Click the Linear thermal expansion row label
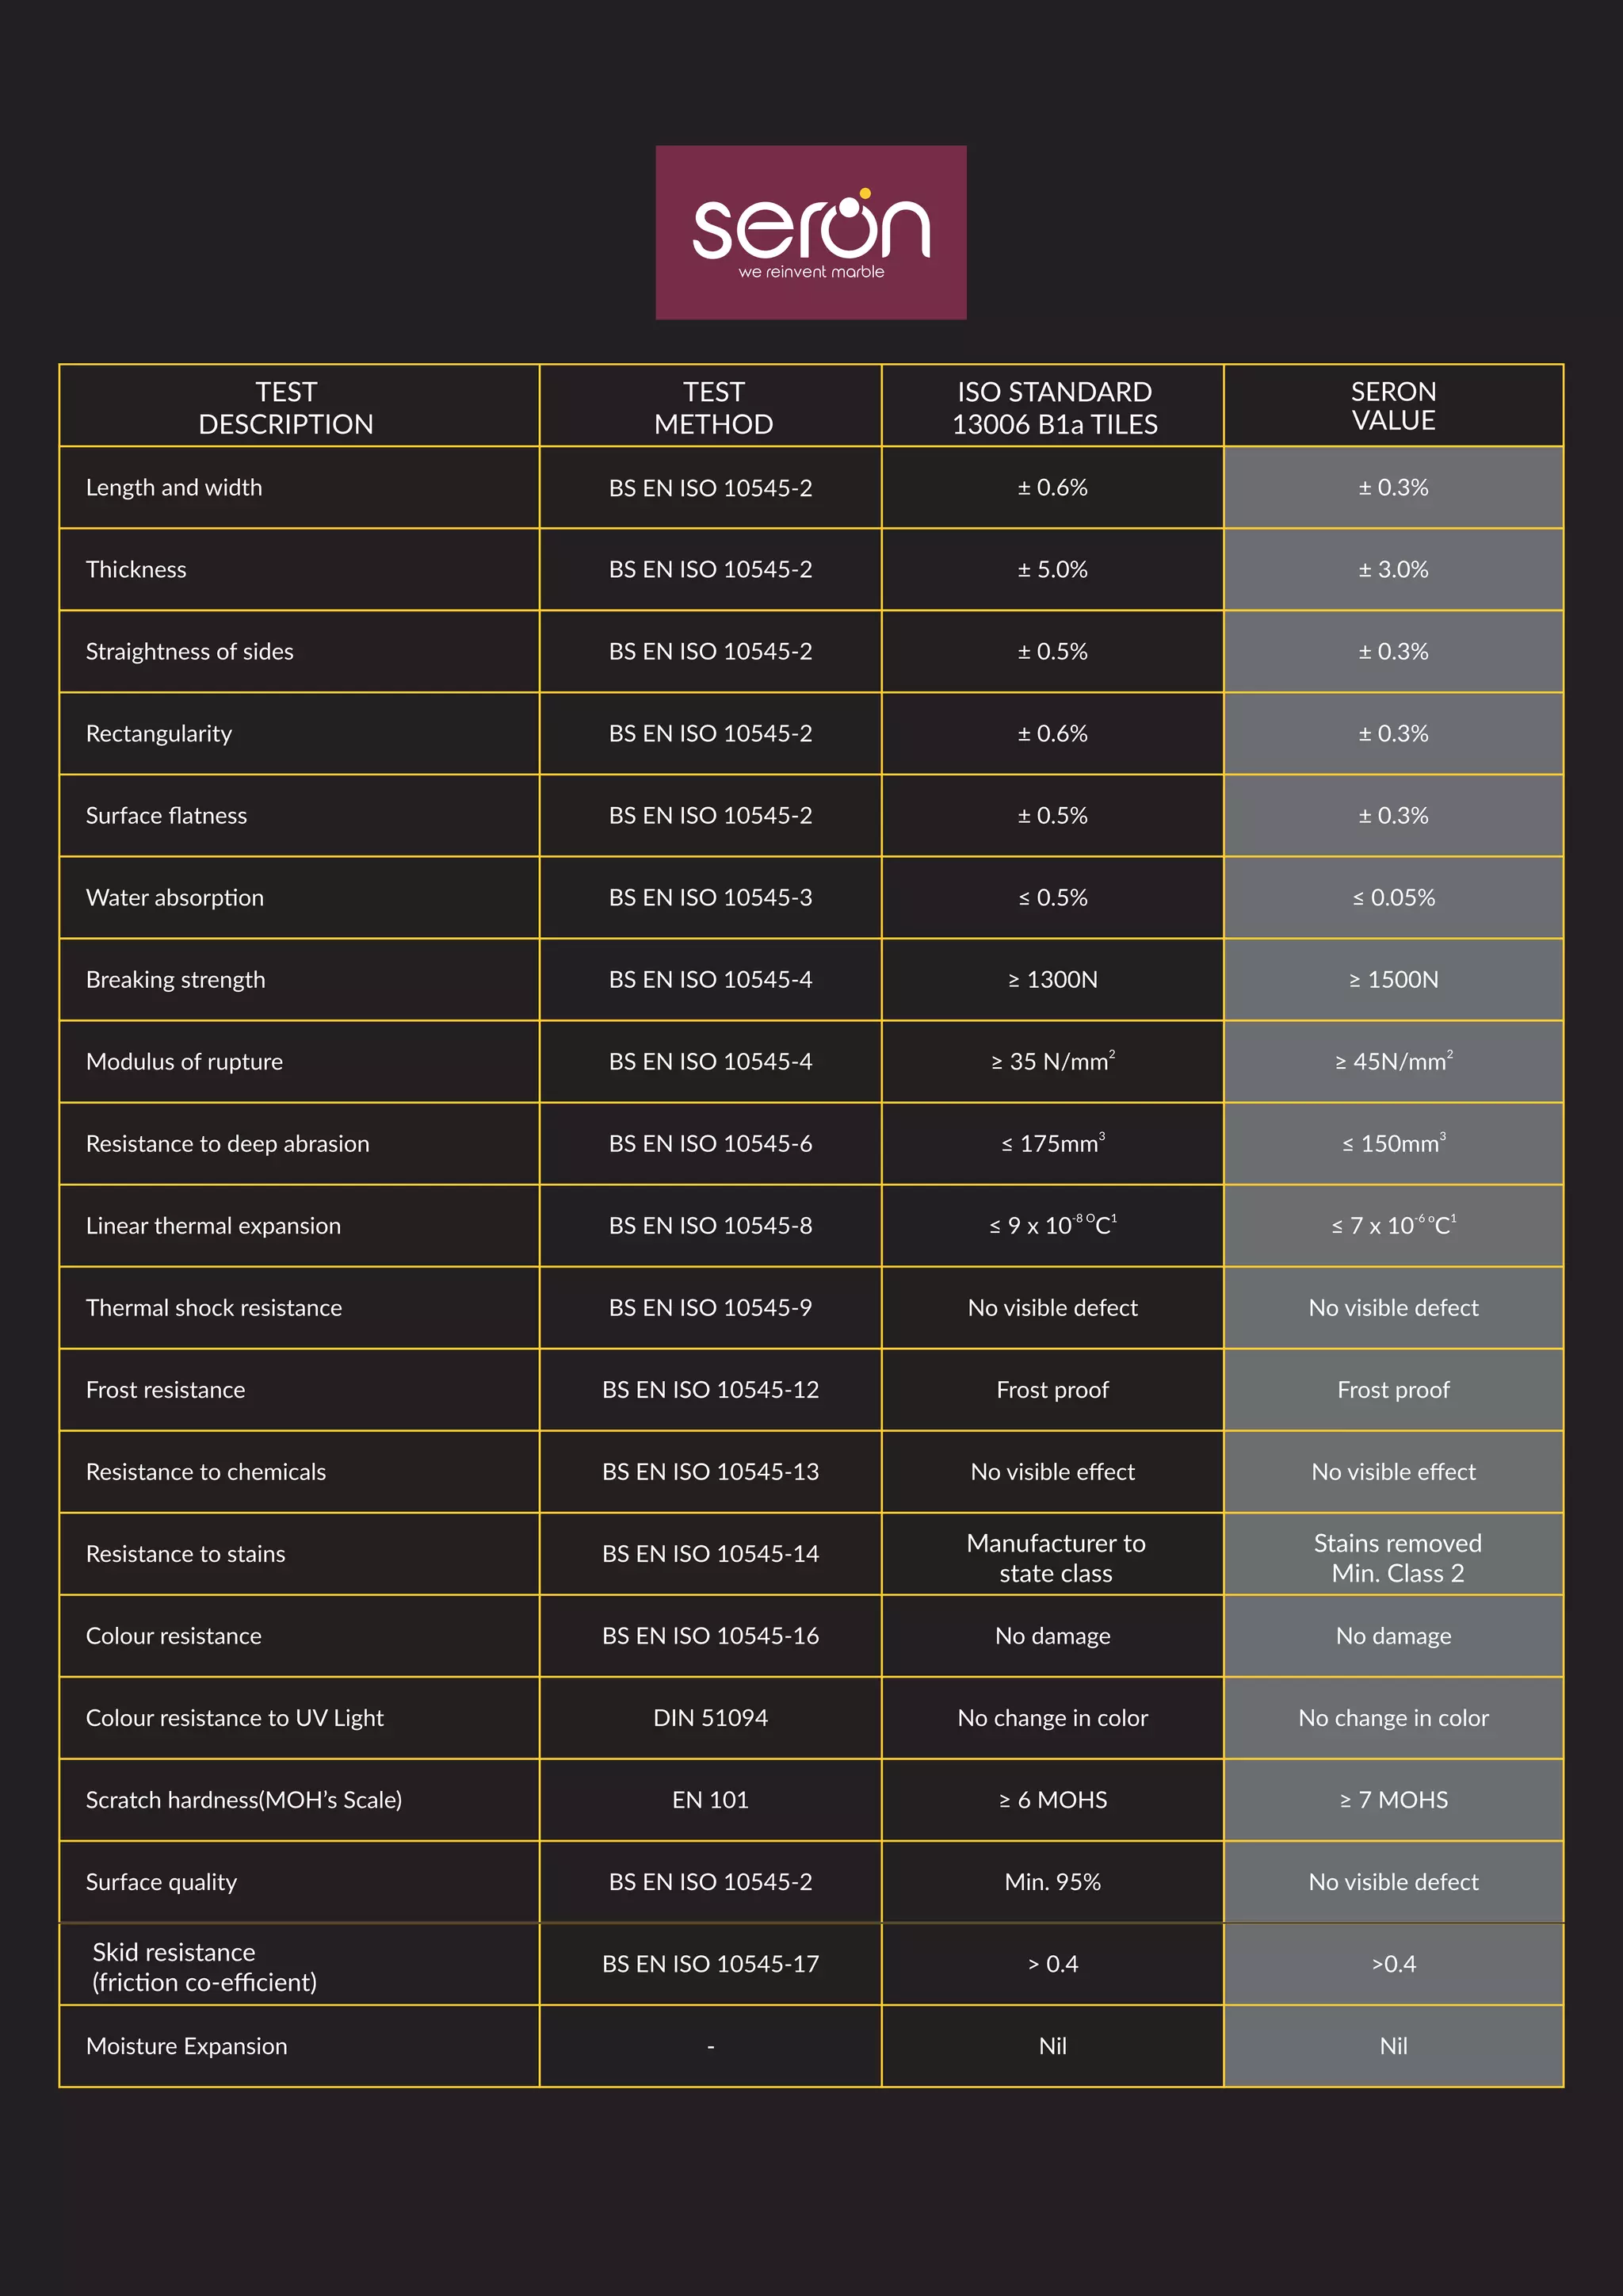This screenshot has height=2296, width=1623. click(213, 1225)
